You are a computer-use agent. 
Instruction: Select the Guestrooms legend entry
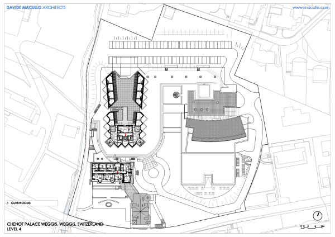click(x=22, y=201)
